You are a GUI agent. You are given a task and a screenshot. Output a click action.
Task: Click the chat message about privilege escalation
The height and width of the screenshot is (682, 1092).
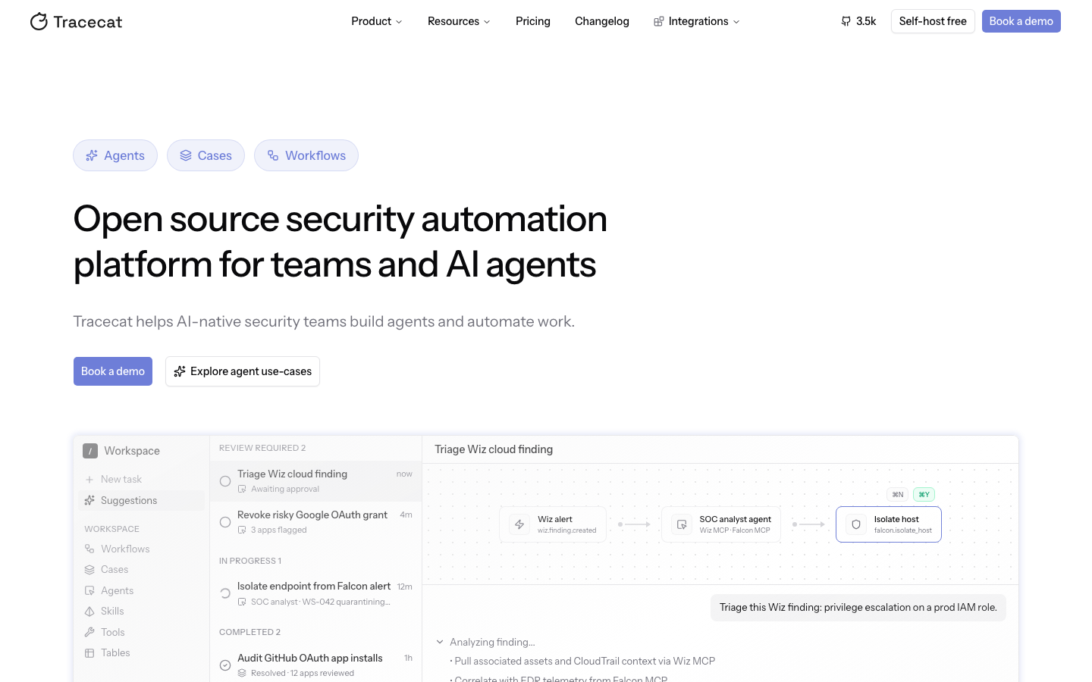click(858, 607)
